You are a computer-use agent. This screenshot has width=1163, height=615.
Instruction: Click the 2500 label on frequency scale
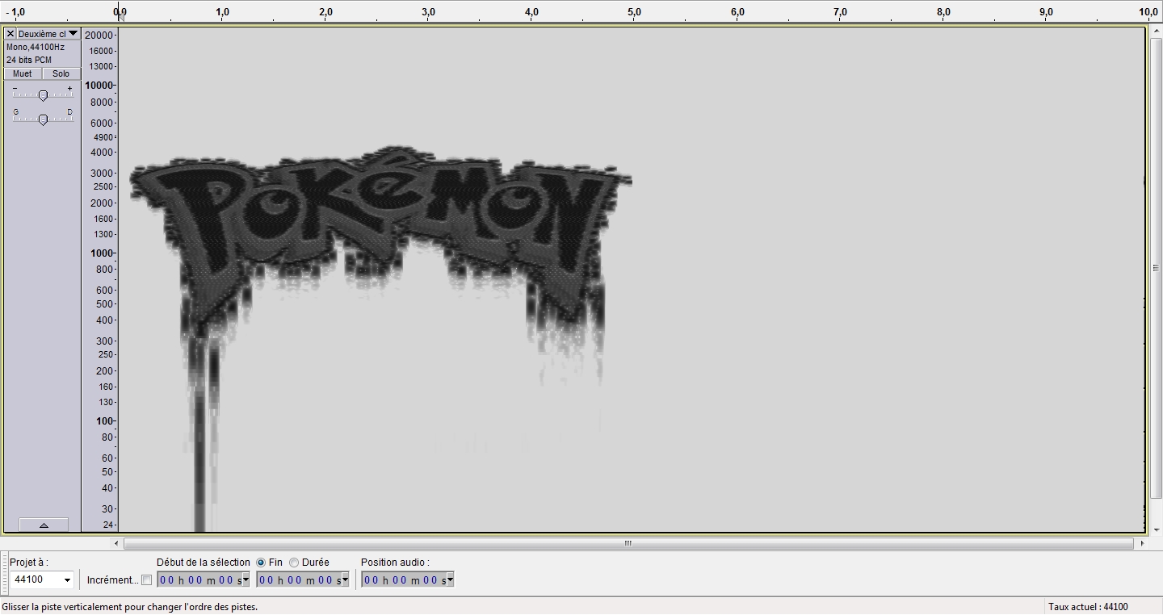[x=103, y=186]
